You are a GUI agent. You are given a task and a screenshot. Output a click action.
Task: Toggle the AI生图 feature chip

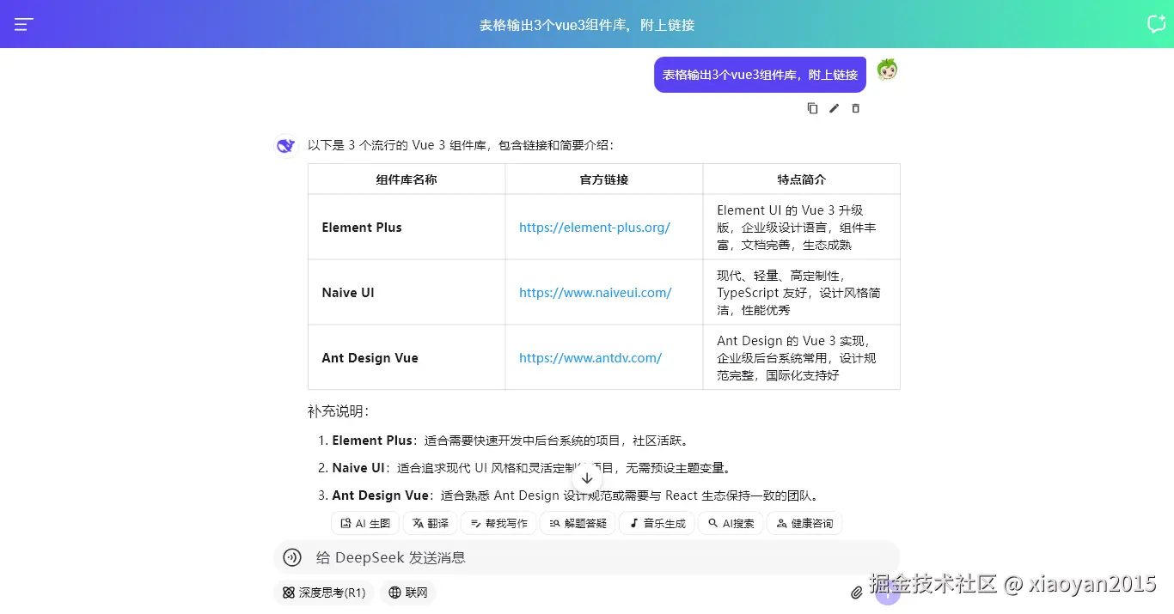click(x=364, y=523)
